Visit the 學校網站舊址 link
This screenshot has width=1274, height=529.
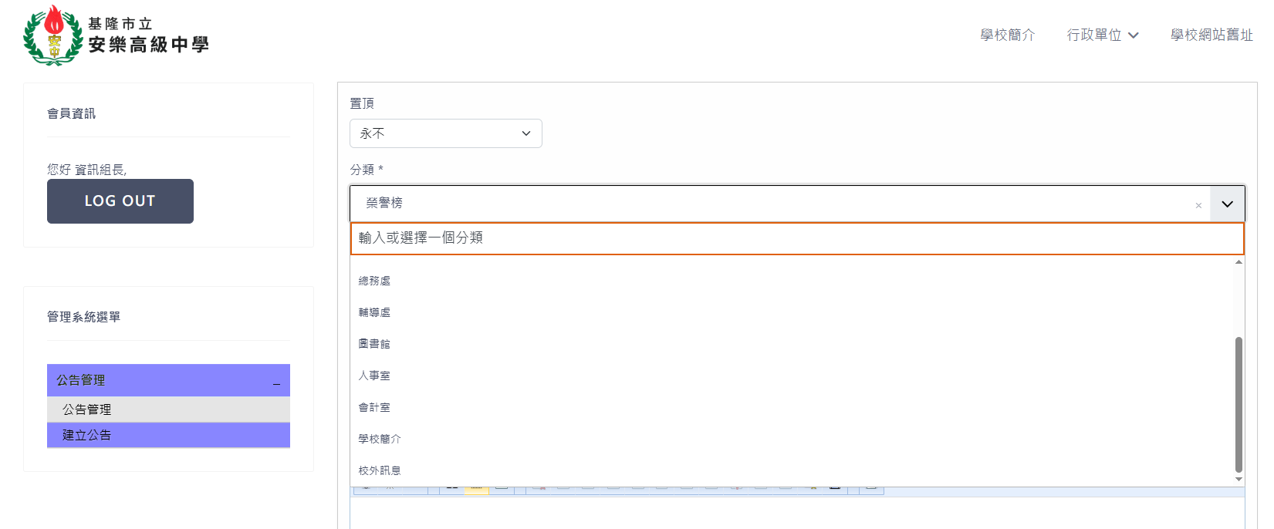pos(1211,35)
